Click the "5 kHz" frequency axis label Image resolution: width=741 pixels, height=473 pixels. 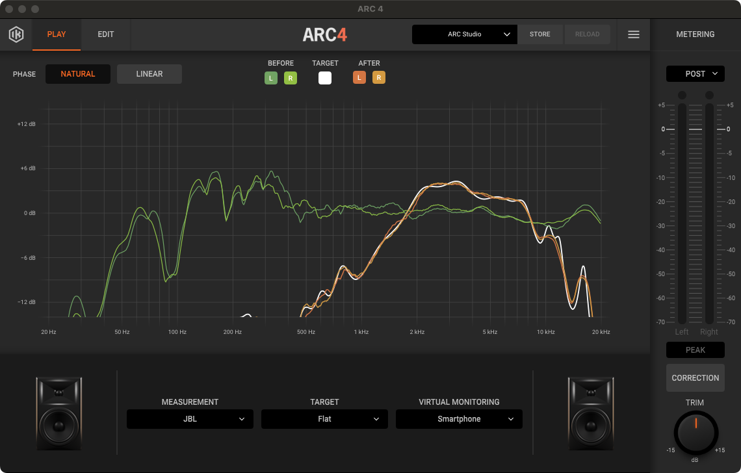click(490, 332)
